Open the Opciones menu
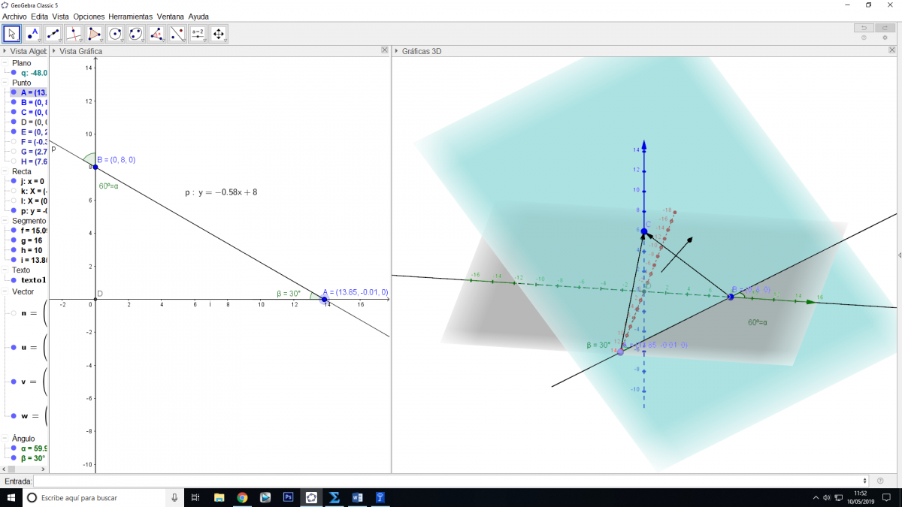This screenshot has width=902, height=507. click(x=89, y=16)
